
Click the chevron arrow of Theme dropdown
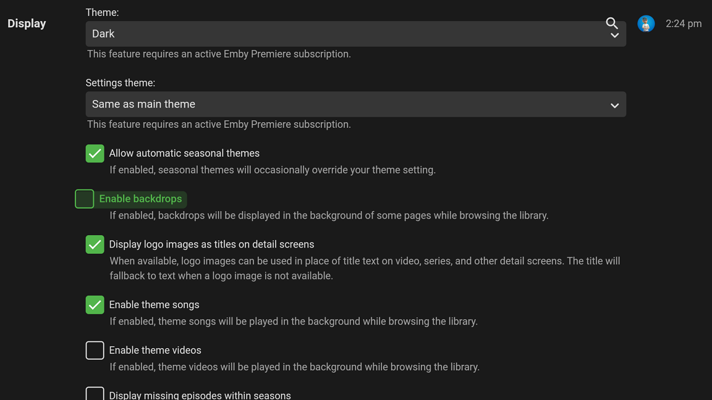click(x=614, y=36)
